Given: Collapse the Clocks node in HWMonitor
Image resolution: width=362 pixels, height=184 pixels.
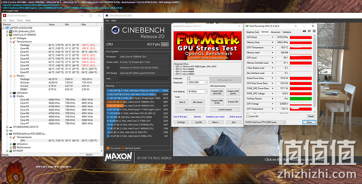Looking at the screenshot, I should point(11,97).
